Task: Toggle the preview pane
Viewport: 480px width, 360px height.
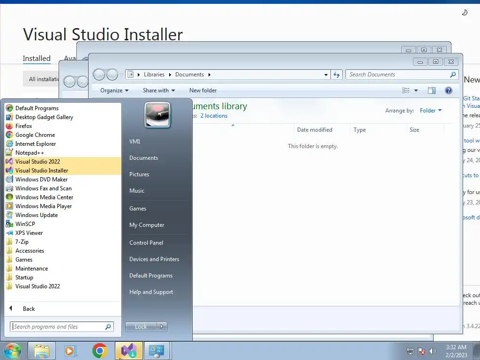Action: 432,90
